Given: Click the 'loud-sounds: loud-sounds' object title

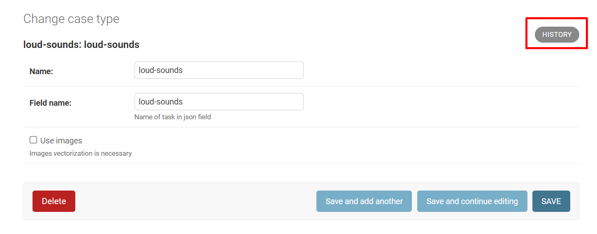Looking at the screenshot, I should (81, 45).
